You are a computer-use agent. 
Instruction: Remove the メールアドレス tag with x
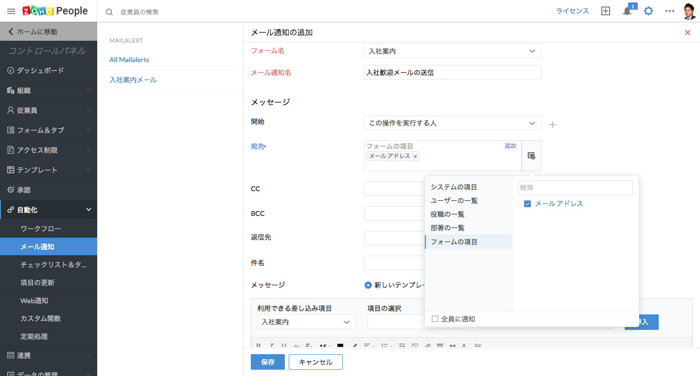coord(415,156)
